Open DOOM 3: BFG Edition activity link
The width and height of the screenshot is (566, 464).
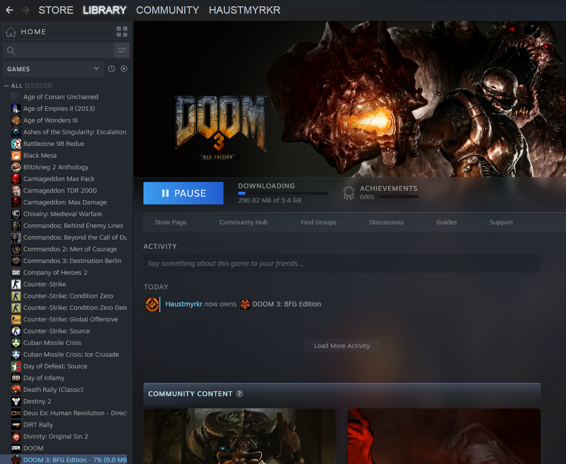[286, 304]
